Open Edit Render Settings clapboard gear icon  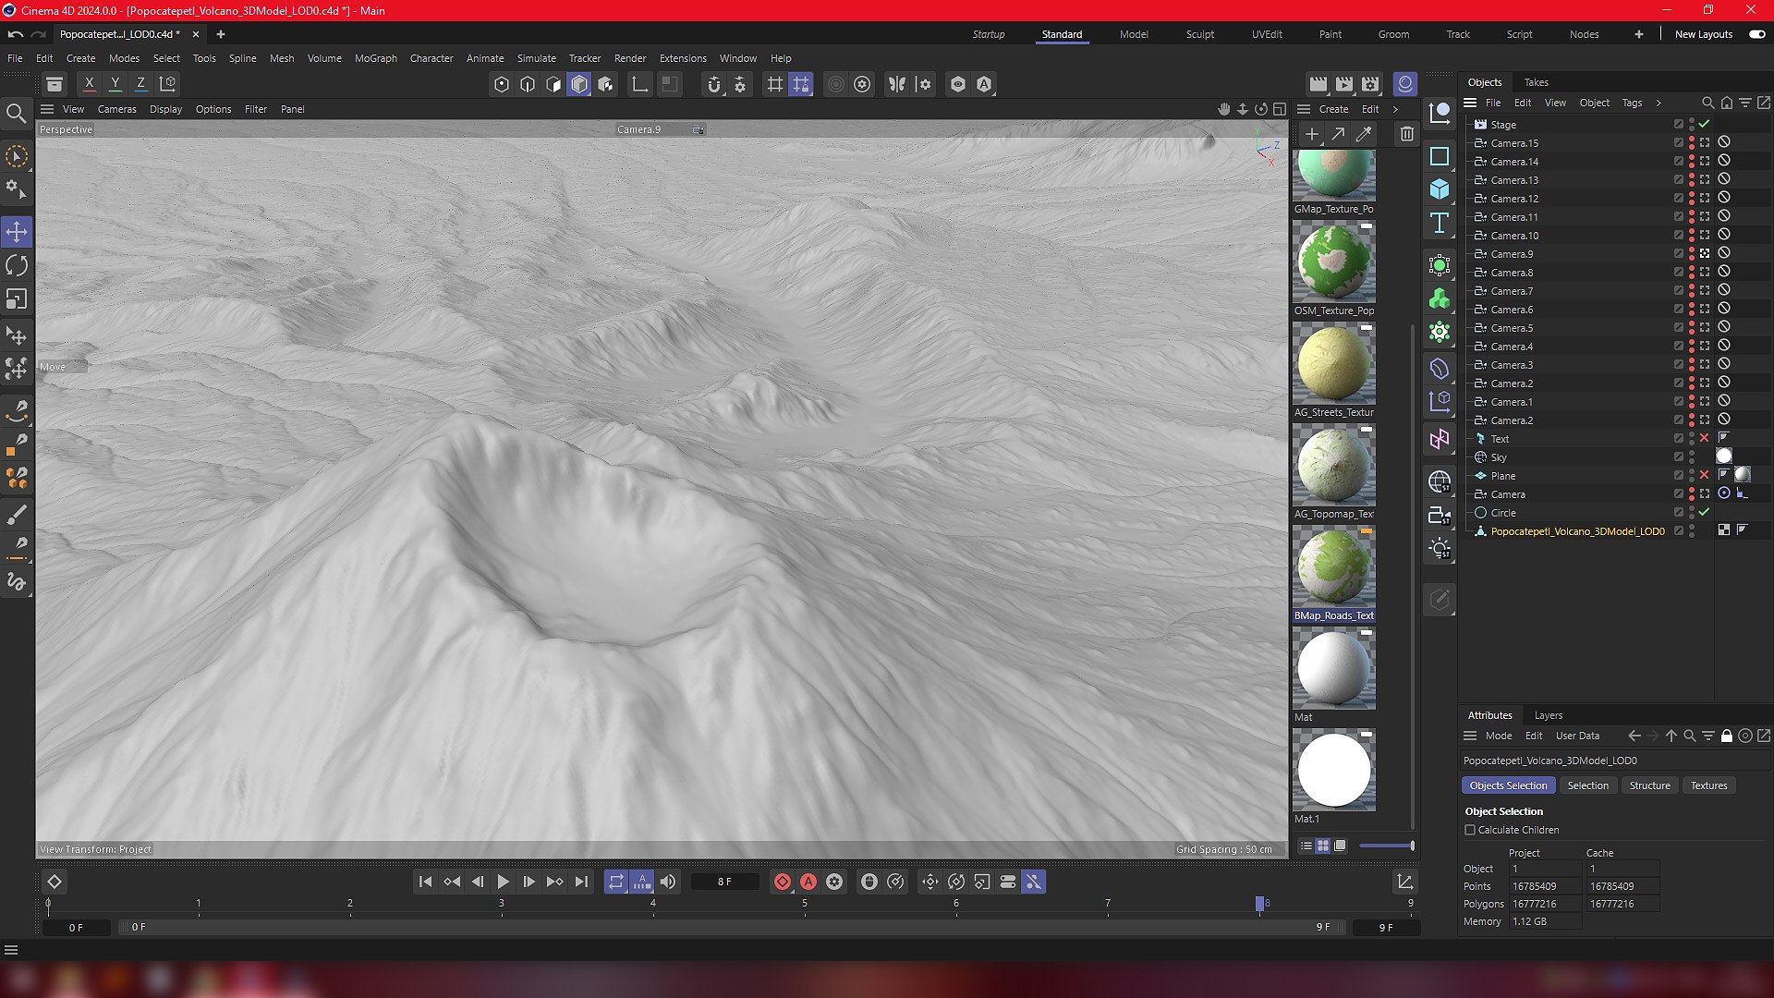click(1370, 84)
